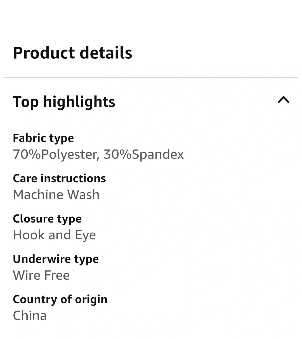Click the divider line below Product details
This screenshot has height=339, width=302.
(151, 78)
